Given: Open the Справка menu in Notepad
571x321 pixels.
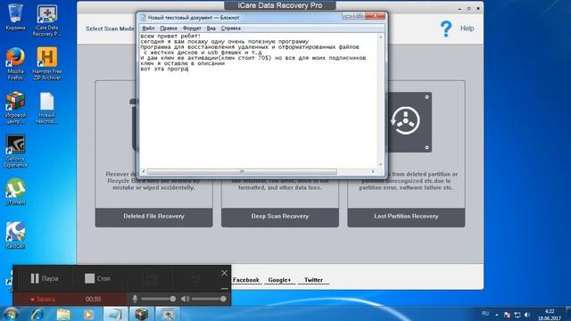Looking at the screenshot, I should (231, 29).
